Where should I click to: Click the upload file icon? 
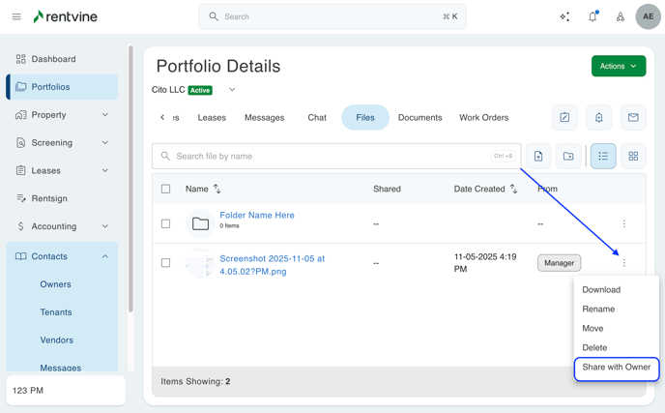tap(538, 156)
